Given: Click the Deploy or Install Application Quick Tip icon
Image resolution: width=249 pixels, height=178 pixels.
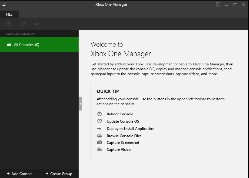Looking at the screenshot, I should click(x=100, y=129).
